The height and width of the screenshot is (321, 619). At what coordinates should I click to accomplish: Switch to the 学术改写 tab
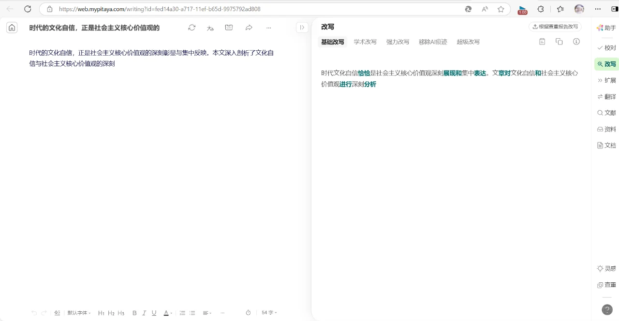(365, 42)
